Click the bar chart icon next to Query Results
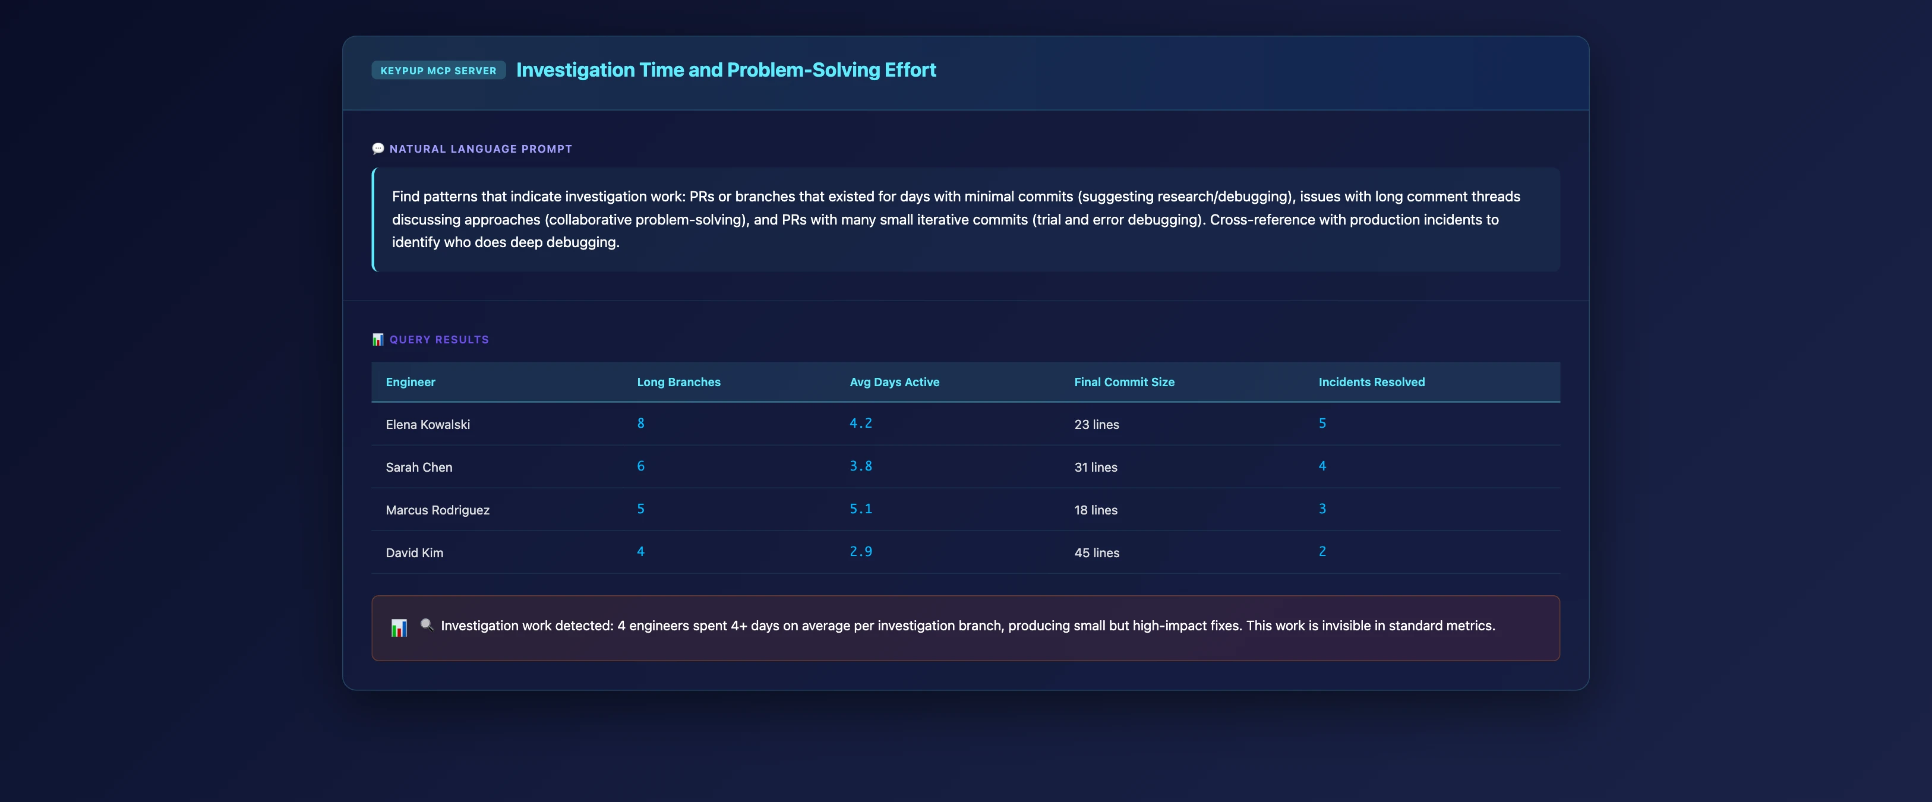This screenshot has width=1932, height=802. [378, 339]
